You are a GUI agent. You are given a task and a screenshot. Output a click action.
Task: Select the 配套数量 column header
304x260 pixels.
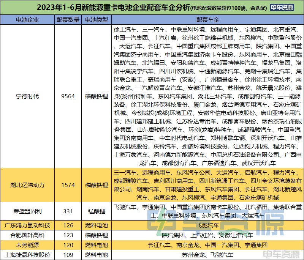[68, 20]
